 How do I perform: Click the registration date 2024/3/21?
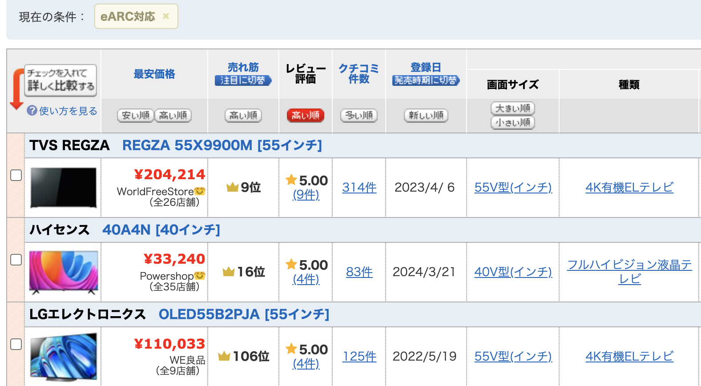424,272
